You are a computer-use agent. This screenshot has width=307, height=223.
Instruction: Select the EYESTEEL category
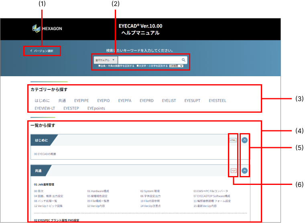tap(218, 101)
